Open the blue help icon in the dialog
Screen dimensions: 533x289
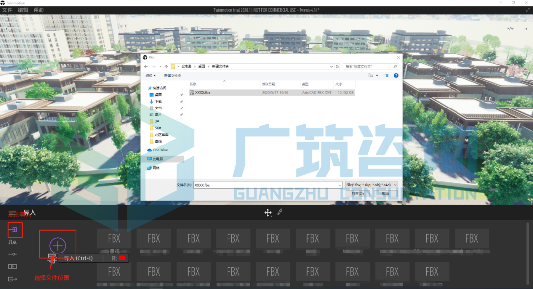[396, 76]
